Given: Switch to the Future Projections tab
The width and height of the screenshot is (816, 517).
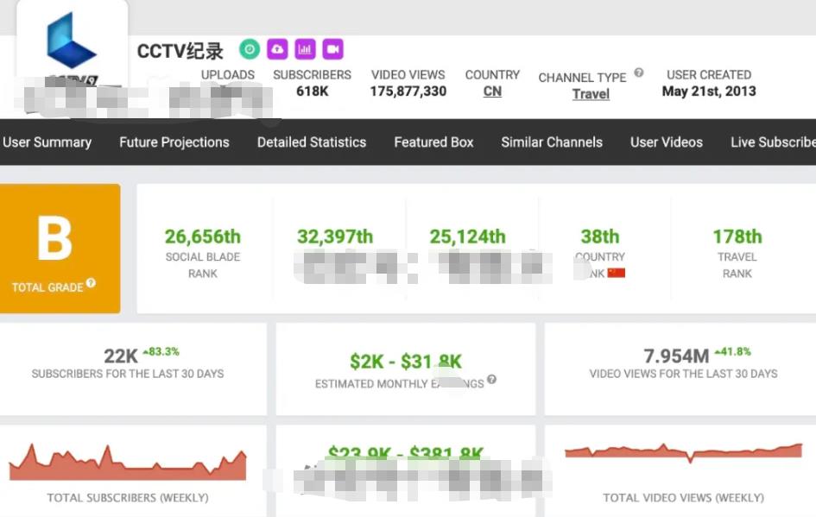Looking at the screenshot, I should pos(174,142).
